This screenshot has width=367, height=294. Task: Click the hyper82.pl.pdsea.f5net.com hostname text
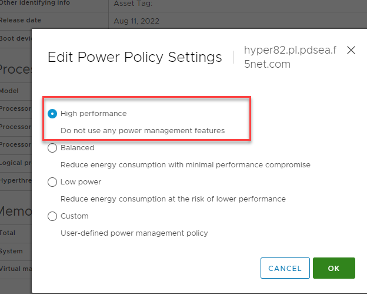pyautogui.click(x=290, y=57)
